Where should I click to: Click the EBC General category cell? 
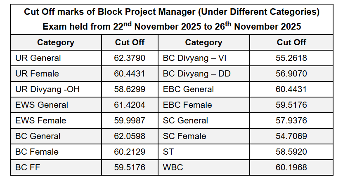(188, 89)
